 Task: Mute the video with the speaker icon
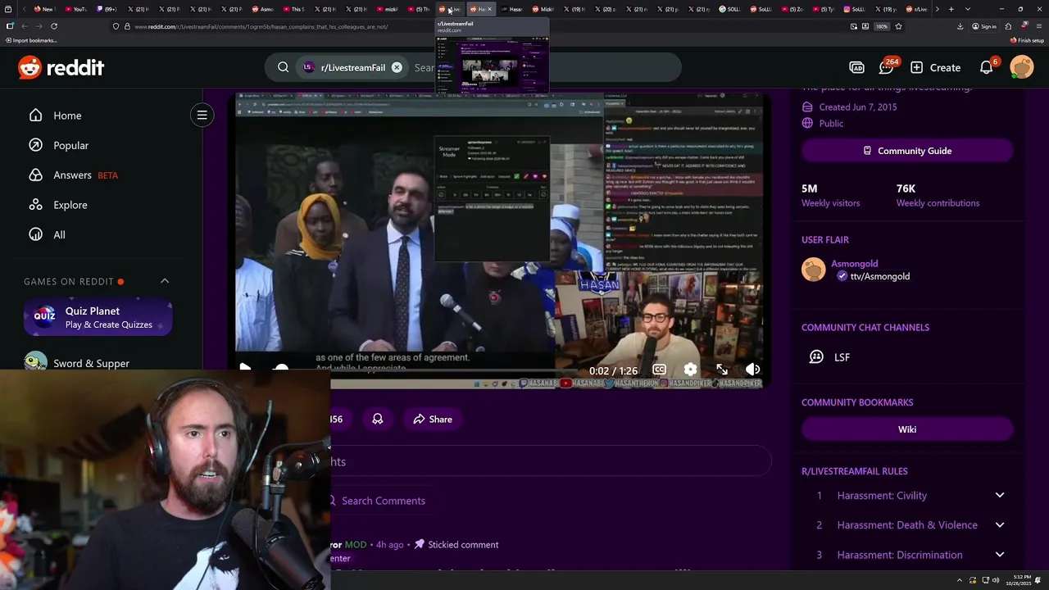[x=752, y=370]
